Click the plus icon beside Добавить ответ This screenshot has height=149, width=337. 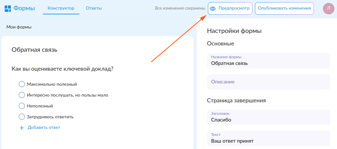pyautogui.click(x=21, y=128)
